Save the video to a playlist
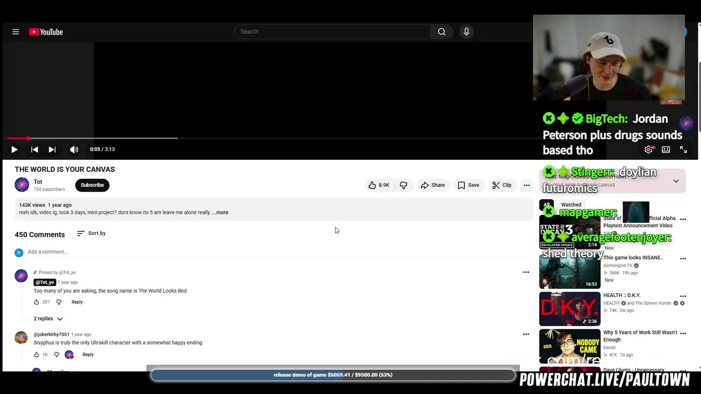 (x=468, y=186)
